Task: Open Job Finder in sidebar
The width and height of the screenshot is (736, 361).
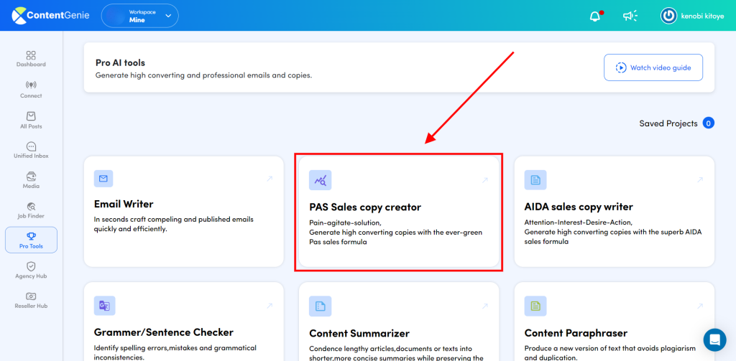Action: pyautogui.click(x=31, y=210)
